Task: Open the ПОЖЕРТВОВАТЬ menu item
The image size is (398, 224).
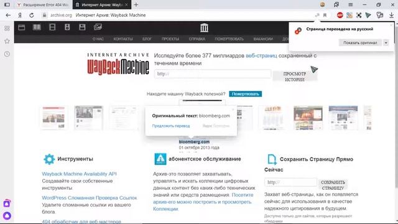Action: click(x=229, y=39)
